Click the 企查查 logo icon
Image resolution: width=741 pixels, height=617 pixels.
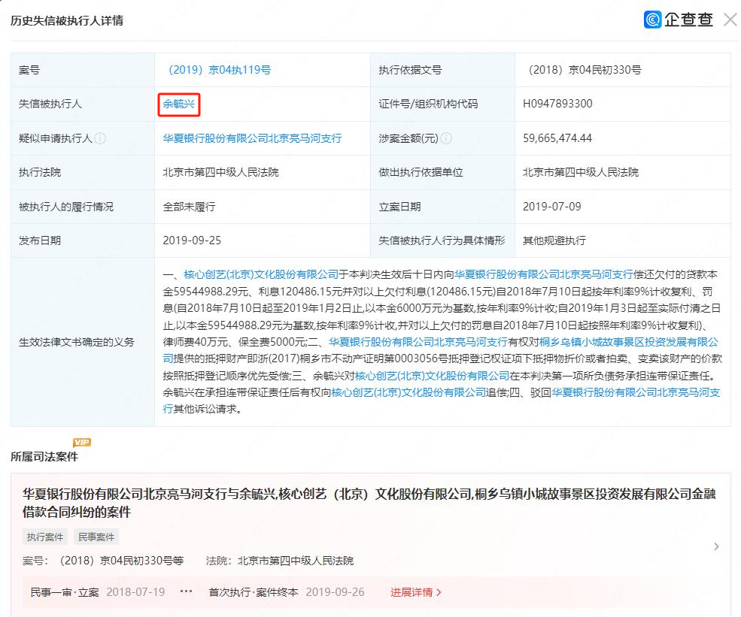[x=652, y=20]
